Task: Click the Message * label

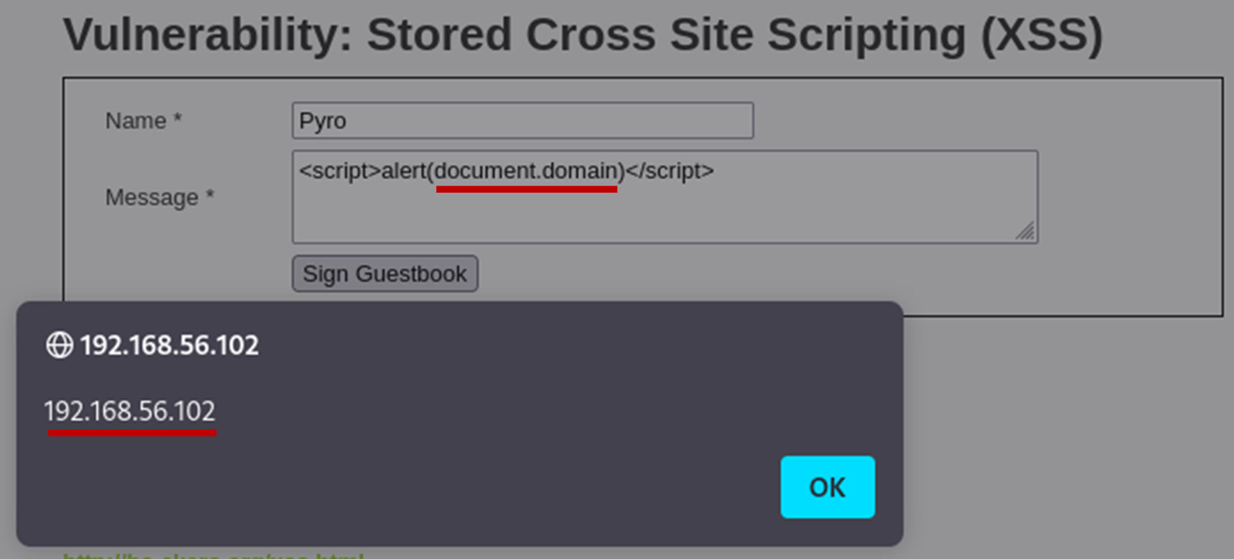Action: tap(160, 197)
